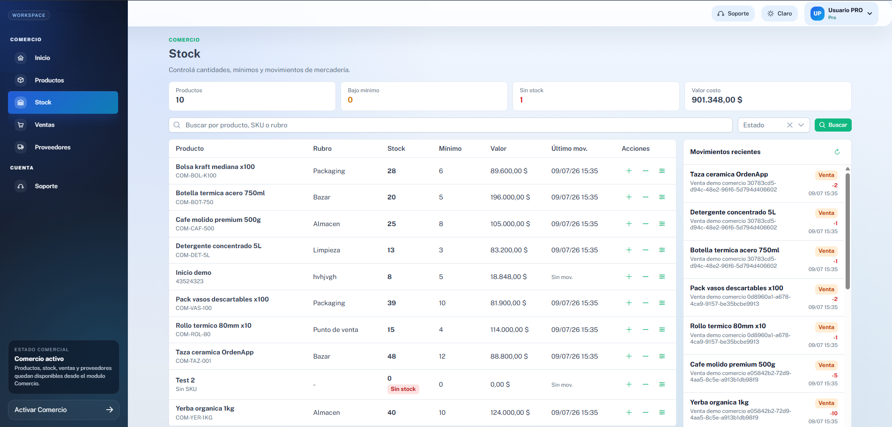Add stock to Bolsa kraft mediana x100

[629, 171]
